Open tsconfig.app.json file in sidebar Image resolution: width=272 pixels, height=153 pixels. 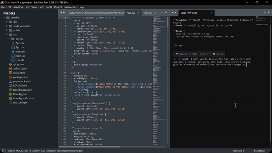tap(22, 90)
